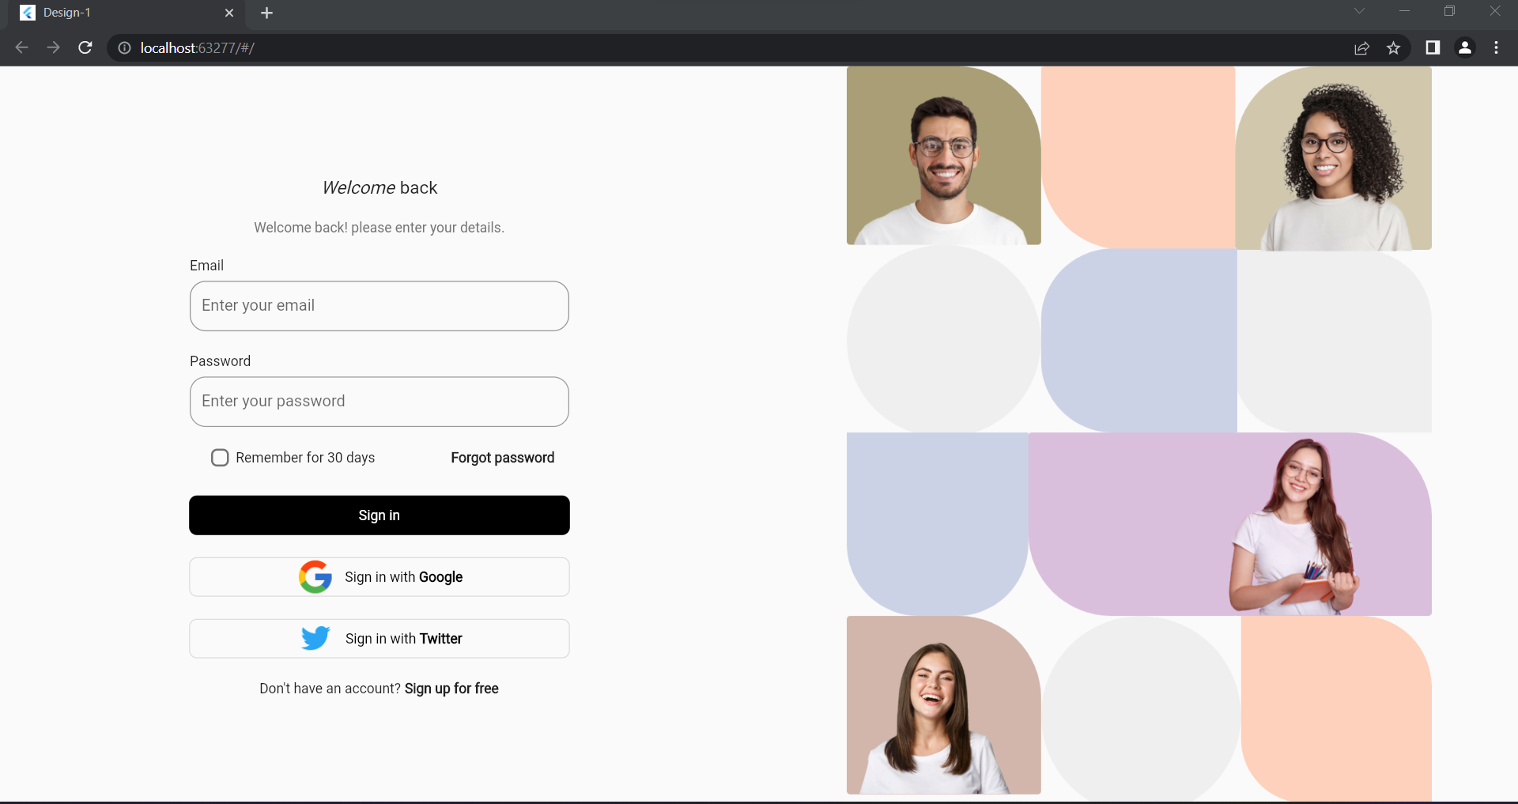This screenshot has height=804, width=1518.
Task: Click the site information icon in address bar
Action: pos(124,47)
